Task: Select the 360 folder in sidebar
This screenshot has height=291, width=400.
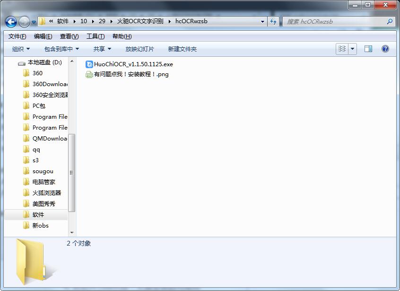Action: coord(37,73)
